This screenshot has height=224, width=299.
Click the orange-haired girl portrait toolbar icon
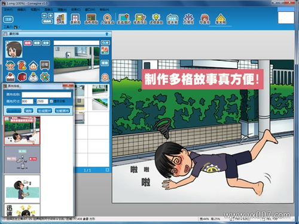(x=205, y=19)
